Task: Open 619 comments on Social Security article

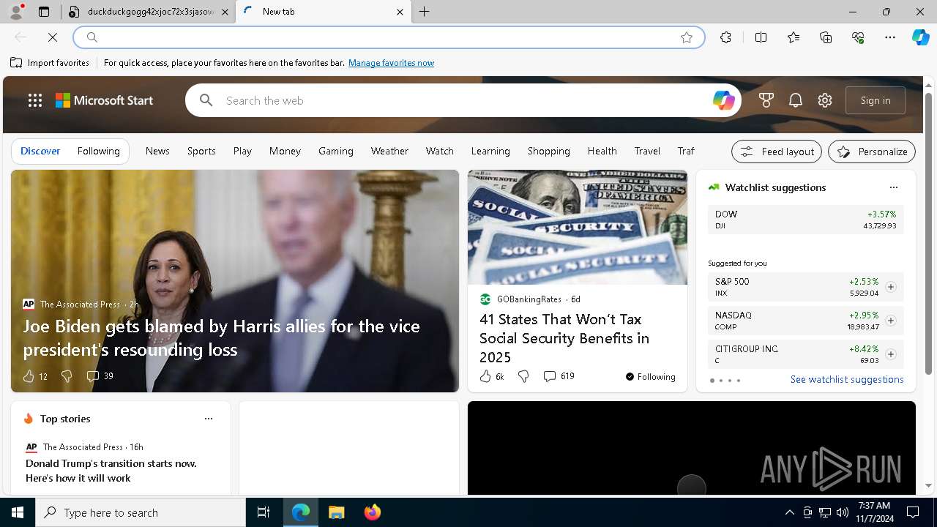Action: click(x=559, y=376)
